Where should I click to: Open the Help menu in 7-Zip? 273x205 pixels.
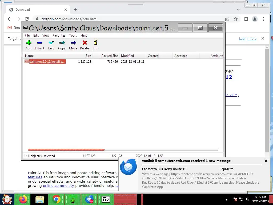coord(84,36)
